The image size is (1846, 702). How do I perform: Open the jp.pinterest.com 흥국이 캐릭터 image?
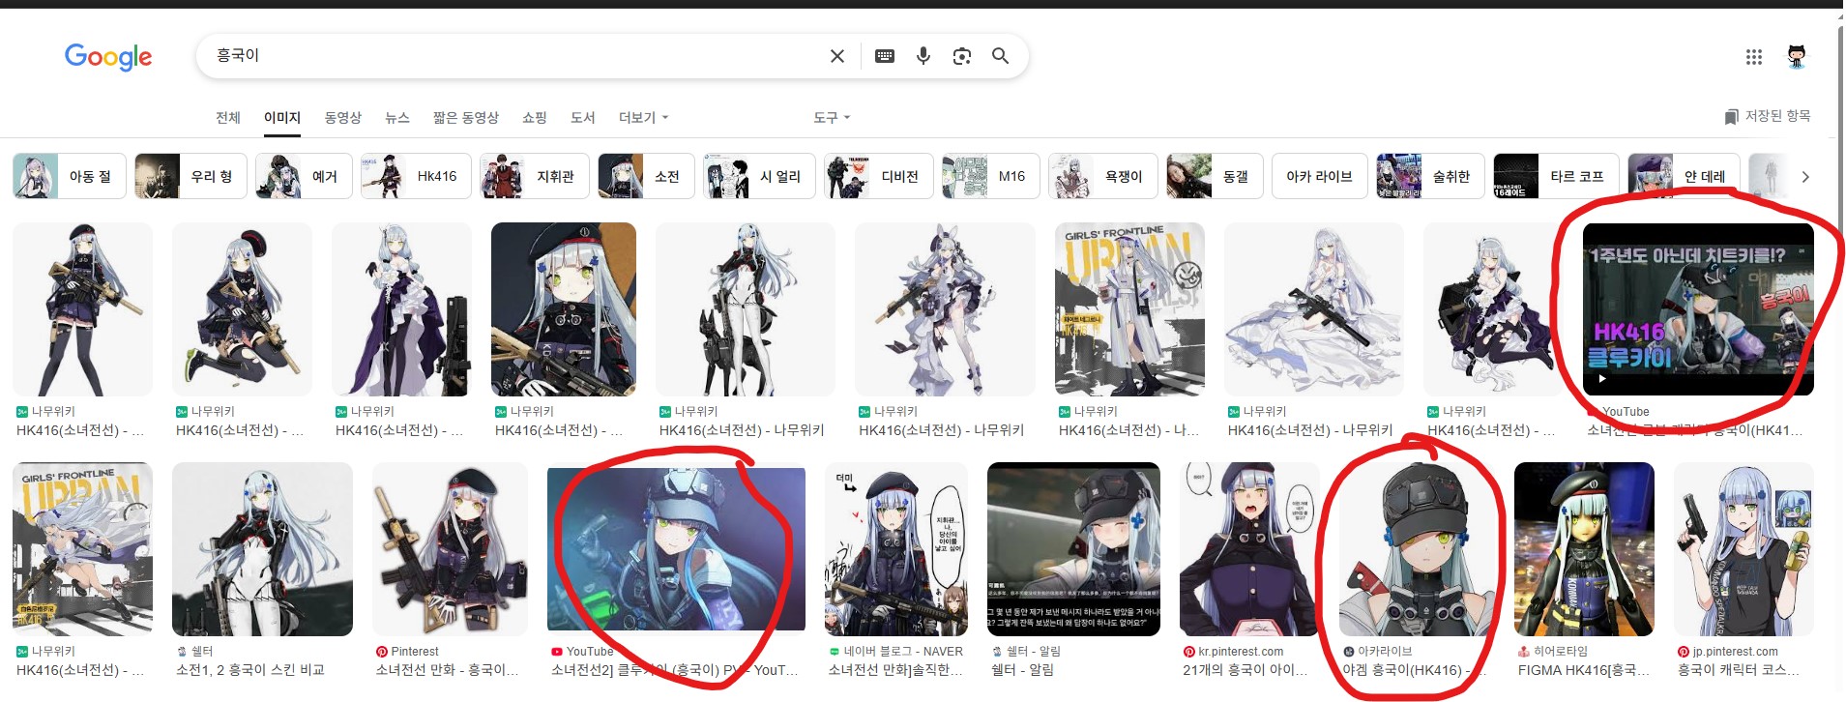point(1743,549)
